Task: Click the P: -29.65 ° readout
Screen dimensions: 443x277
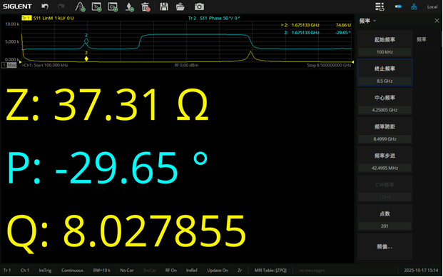Action: pyautogui.click(x=107, y=168)
